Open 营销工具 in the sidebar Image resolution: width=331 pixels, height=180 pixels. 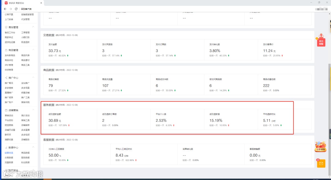(25, 120)
